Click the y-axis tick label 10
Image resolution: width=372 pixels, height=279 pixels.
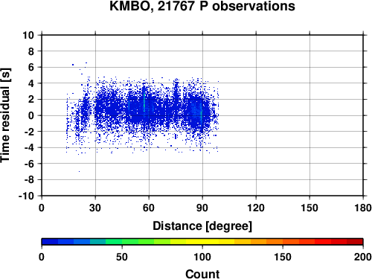tap(28, 35)
